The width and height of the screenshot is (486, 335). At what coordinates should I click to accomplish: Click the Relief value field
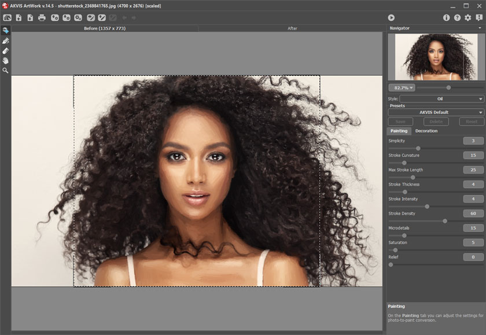pos(473,257)
